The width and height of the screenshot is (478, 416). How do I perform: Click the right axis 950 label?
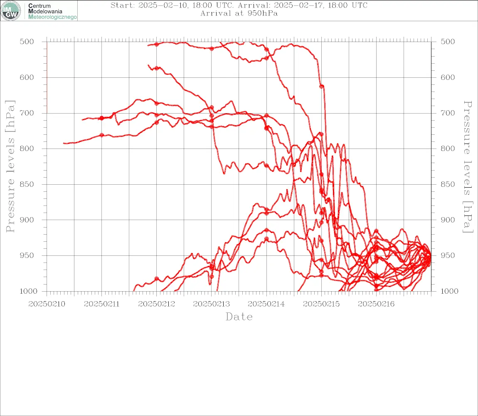pos(448,255)
